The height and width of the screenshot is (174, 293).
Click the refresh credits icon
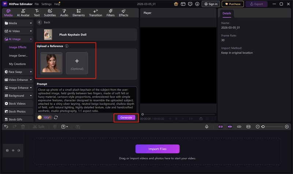coord(56,118)
